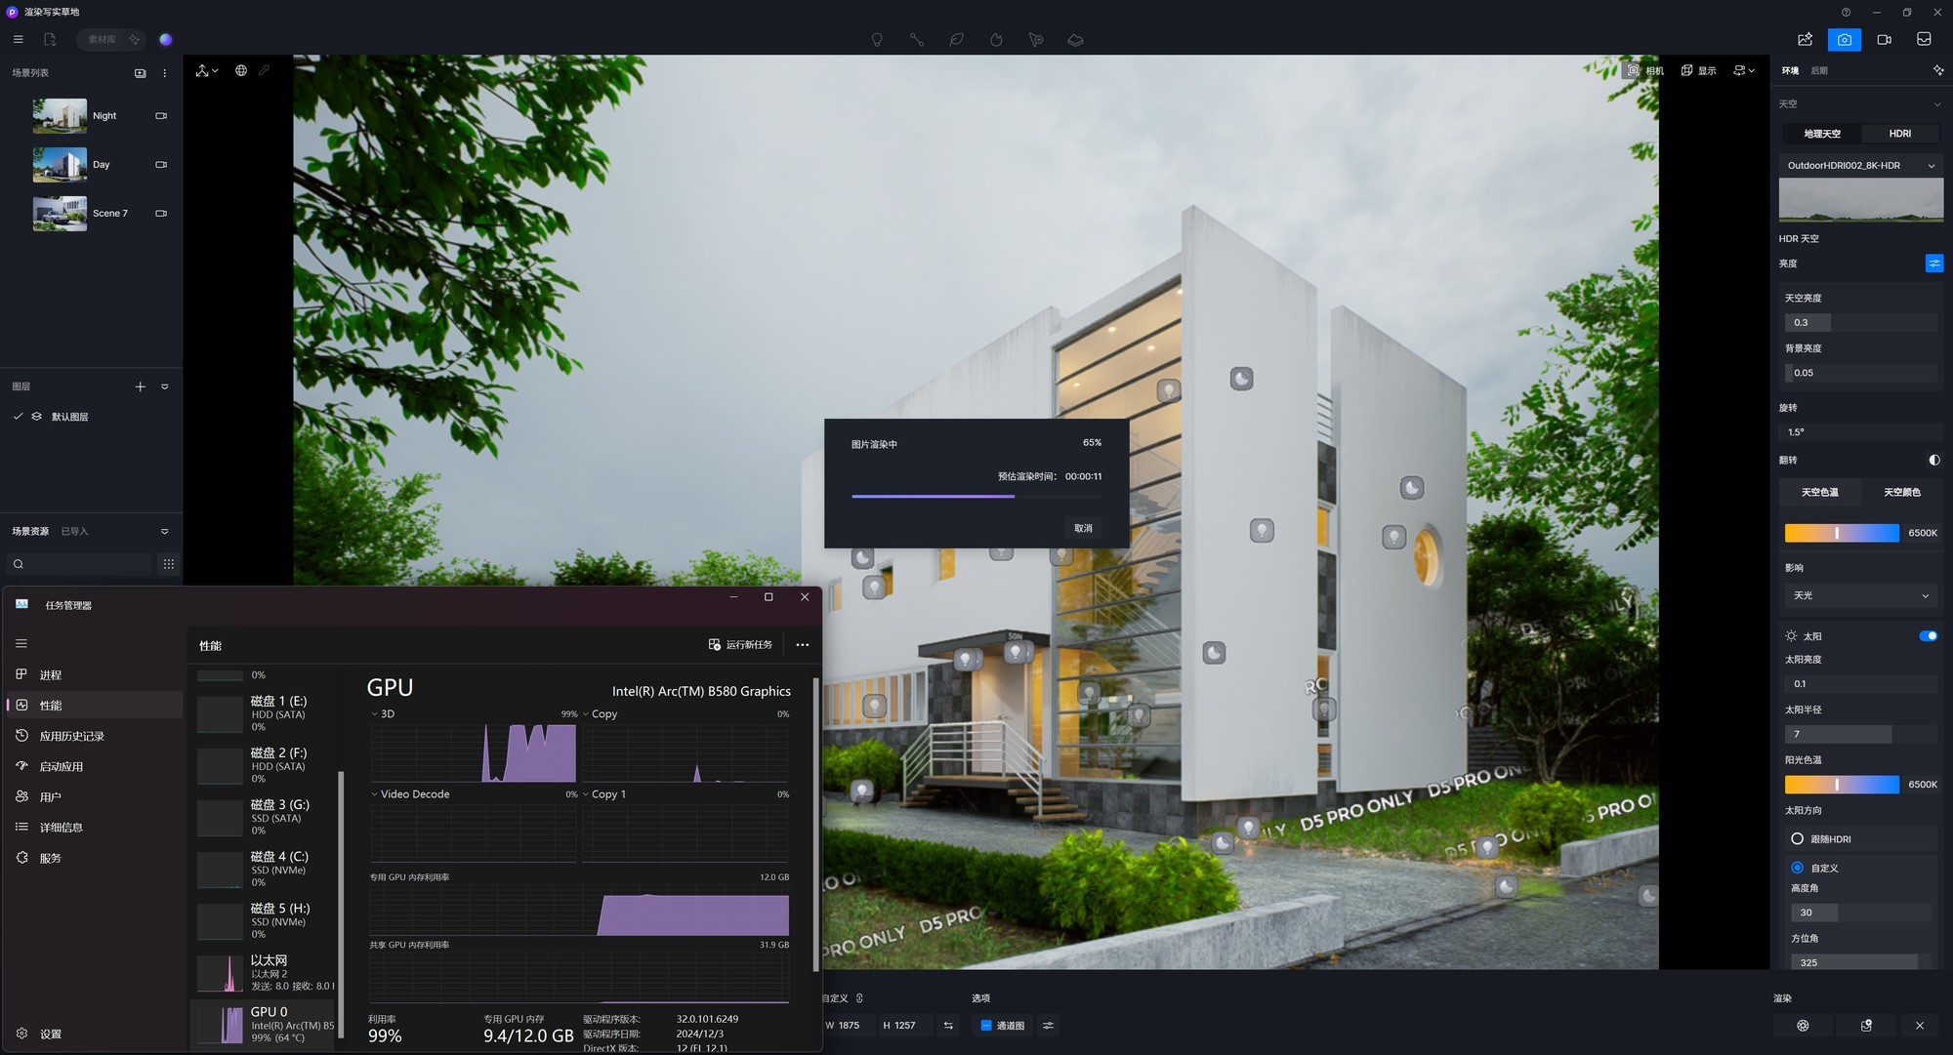Click Run new task in Task Manager
The height and width of the screenshot is (1055, 1953).
[740, 644]
